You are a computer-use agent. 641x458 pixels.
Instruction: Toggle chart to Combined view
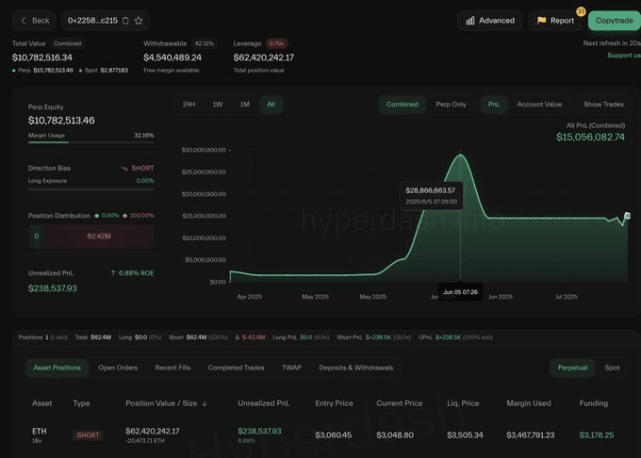click(402, 105)
